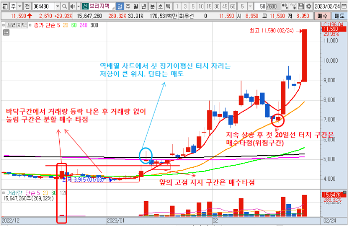348x226 pixels.
Task: Click the speaker alert icon
Action: pyautogui.click(x=73, y=6)
